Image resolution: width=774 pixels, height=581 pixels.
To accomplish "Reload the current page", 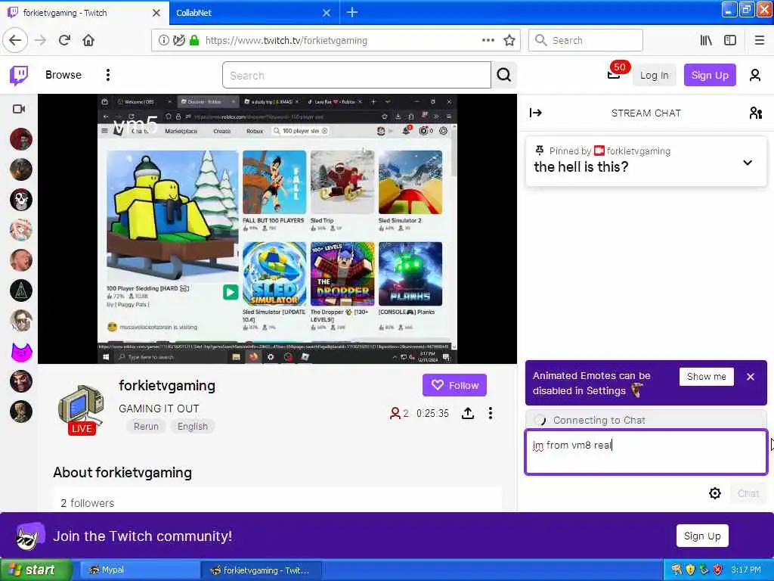I will 65,41.
